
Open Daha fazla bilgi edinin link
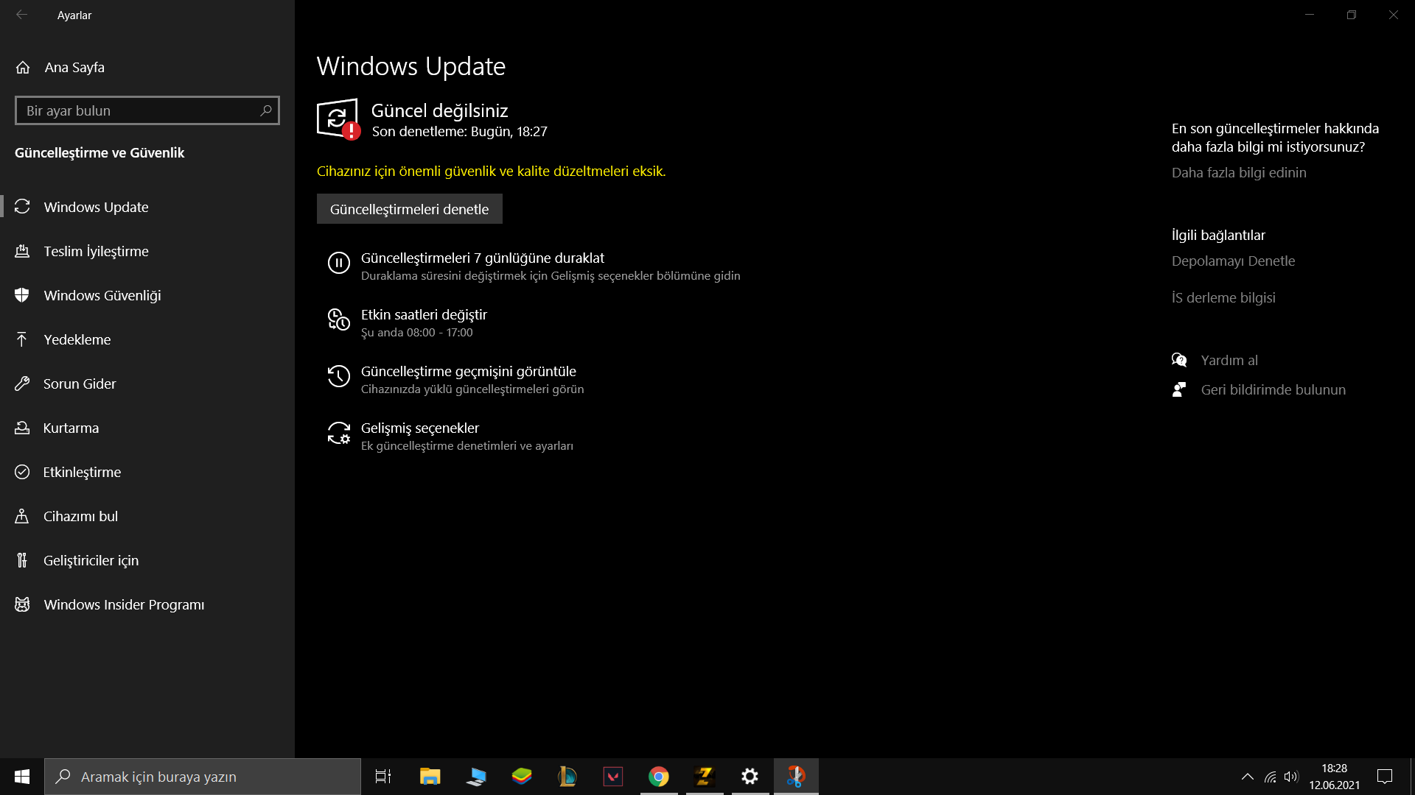1239,172
